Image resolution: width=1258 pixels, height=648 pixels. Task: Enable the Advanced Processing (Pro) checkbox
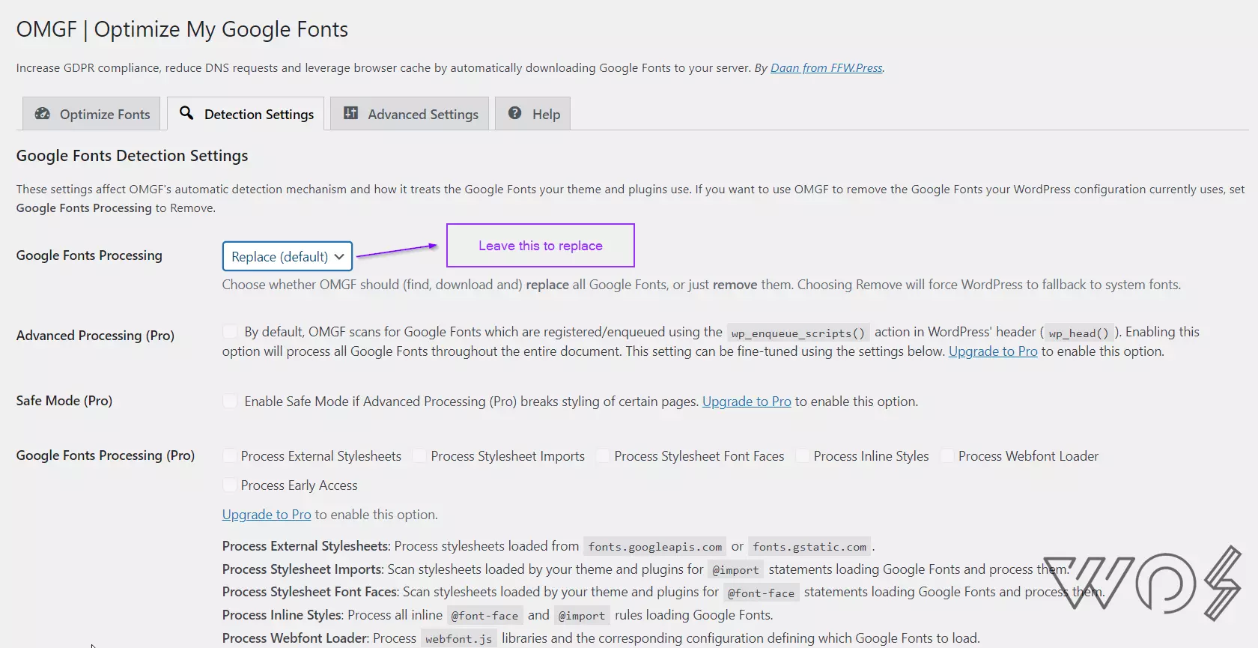231,332
